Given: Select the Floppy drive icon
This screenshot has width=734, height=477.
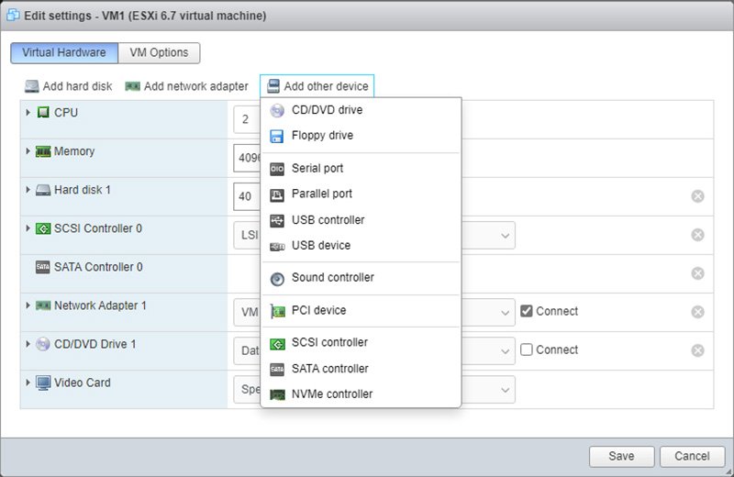Looking at the screenshot, I should tap(277, 136).
